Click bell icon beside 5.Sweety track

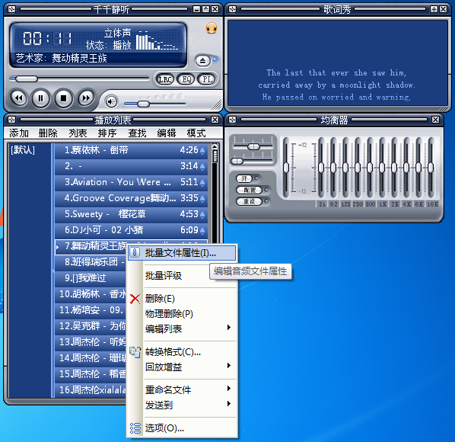coord(202,215)
